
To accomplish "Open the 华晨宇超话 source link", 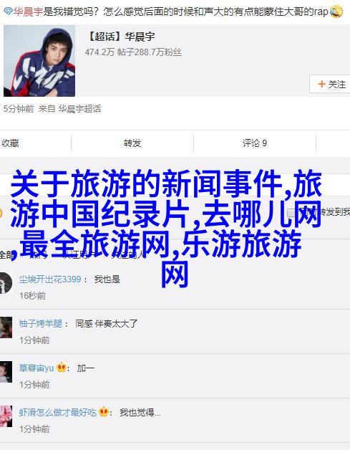I will coord(79,109).
